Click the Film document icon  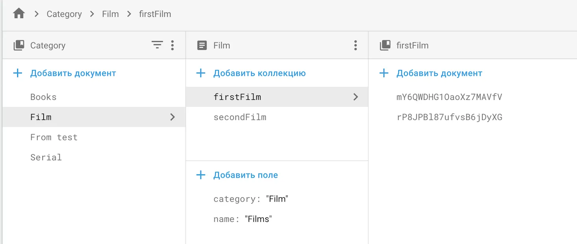click(x=202, y=45)
